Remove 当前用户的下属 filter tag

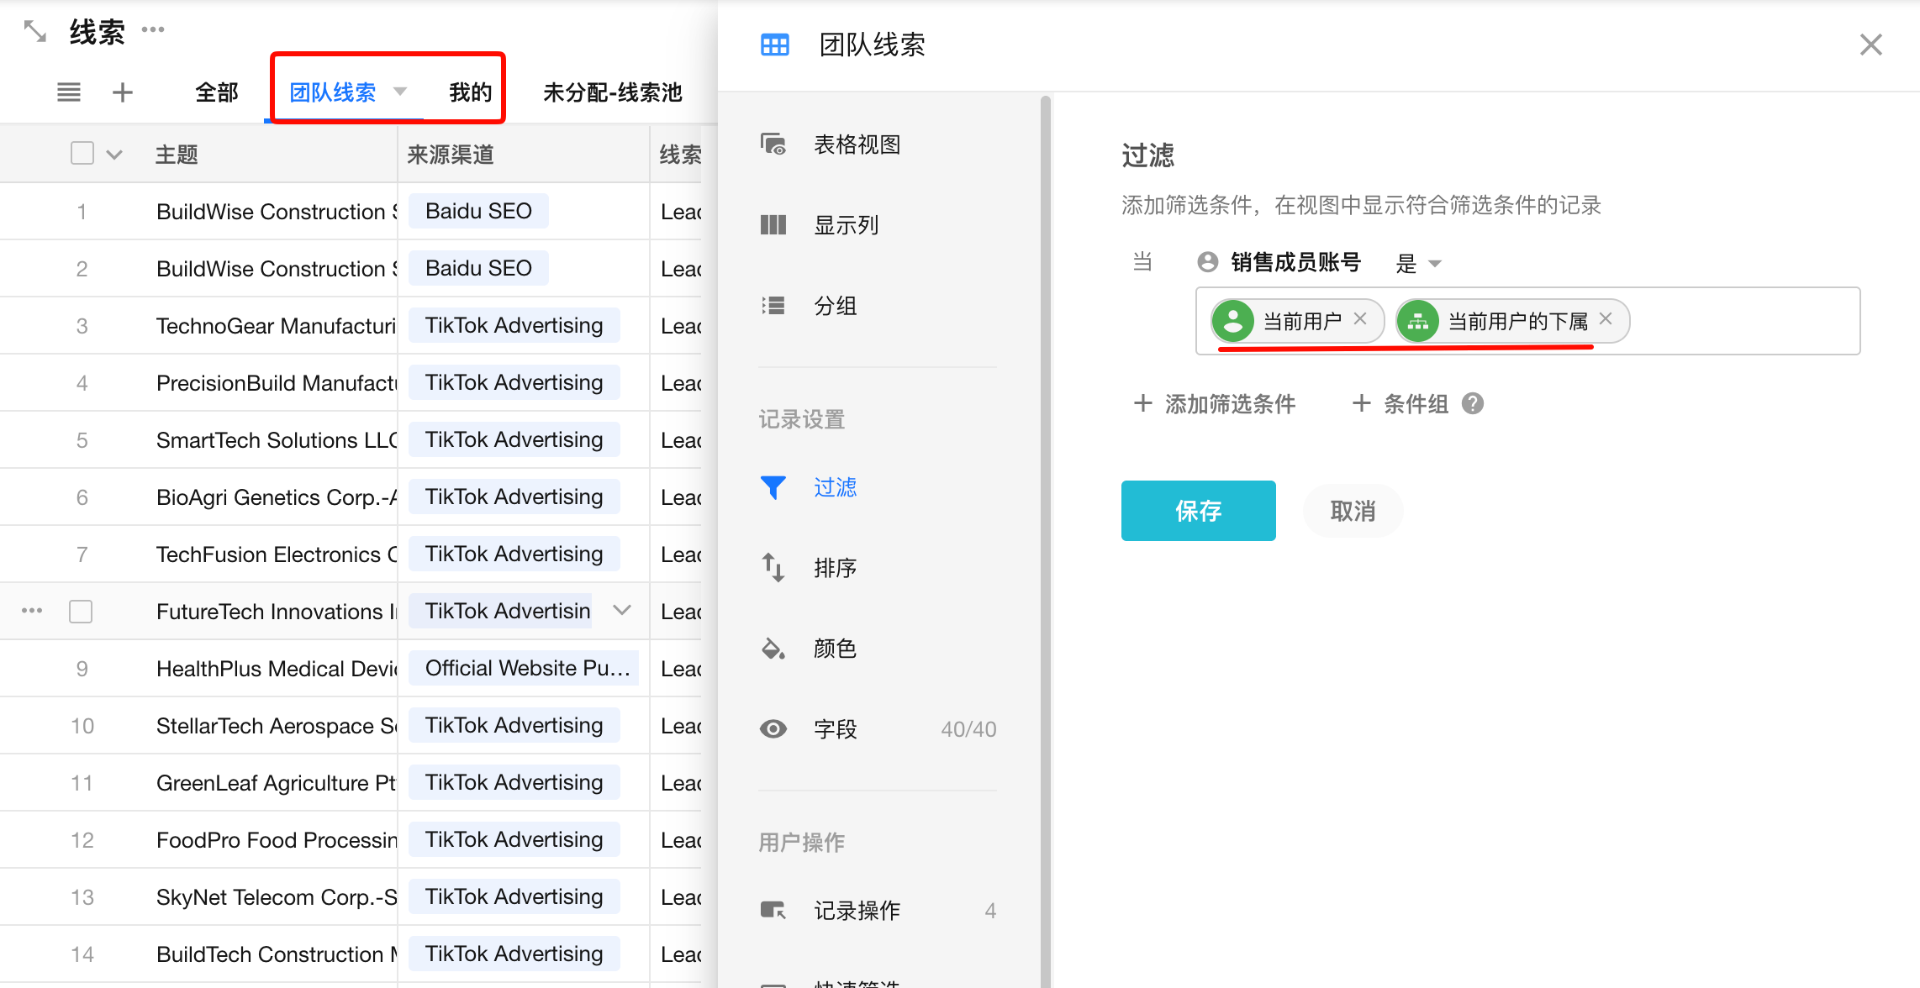(1606, 319)
